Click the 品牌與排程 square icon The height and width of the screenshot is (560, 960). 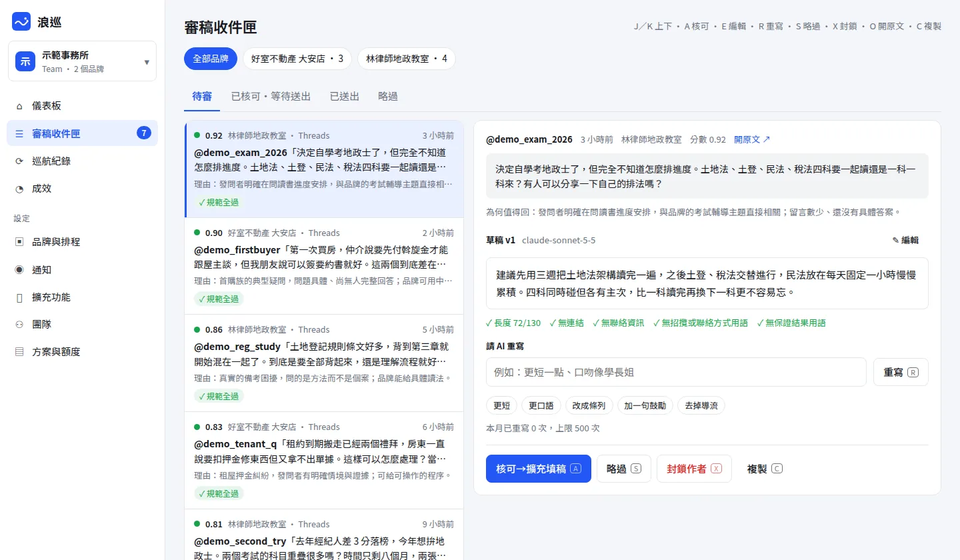pyautogui.click(x=19, y=242)
